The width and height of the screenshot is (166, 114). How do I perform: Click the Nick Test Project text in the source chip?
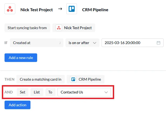point(78,28)
